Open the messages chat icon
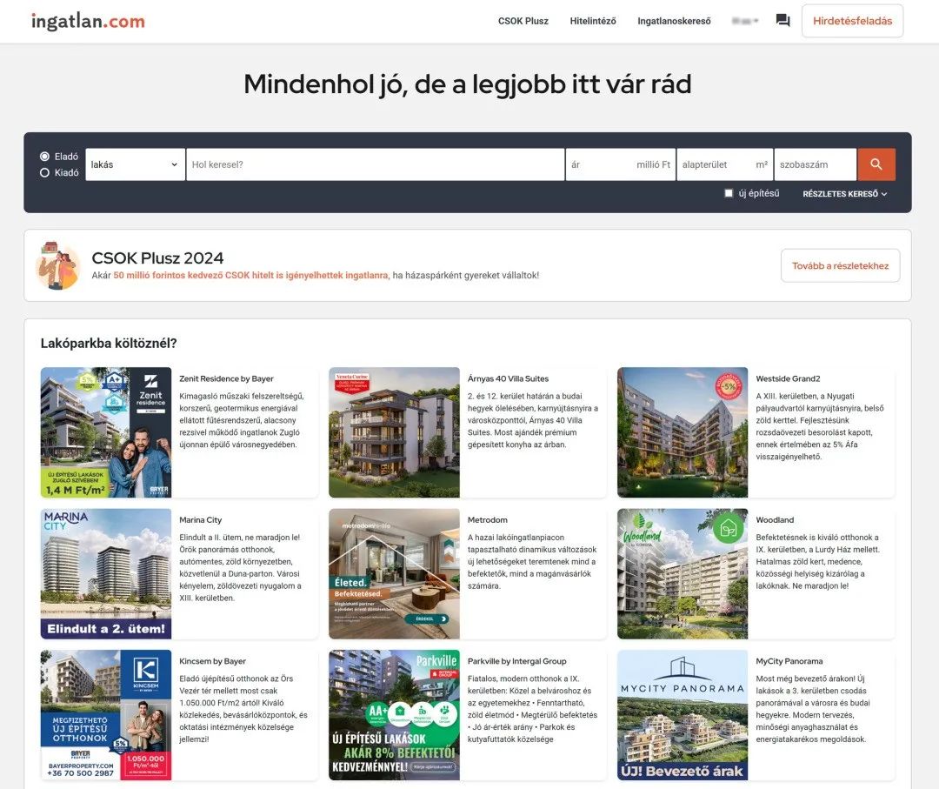Viewport: 939px width, 789px height. [782, 21]
